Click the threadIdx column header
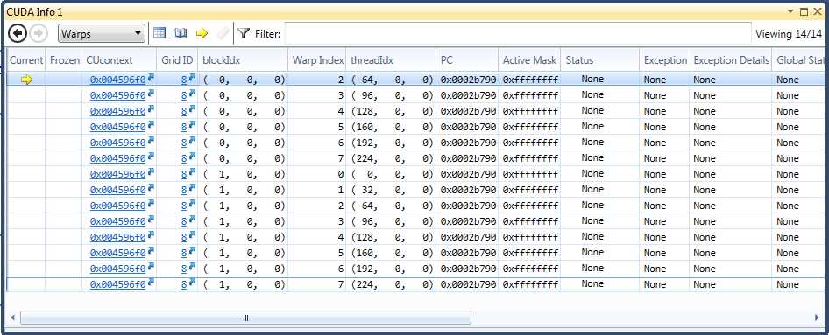Viewport: 829px width, 335px height. pyautogui.click(x=391, y=60)
